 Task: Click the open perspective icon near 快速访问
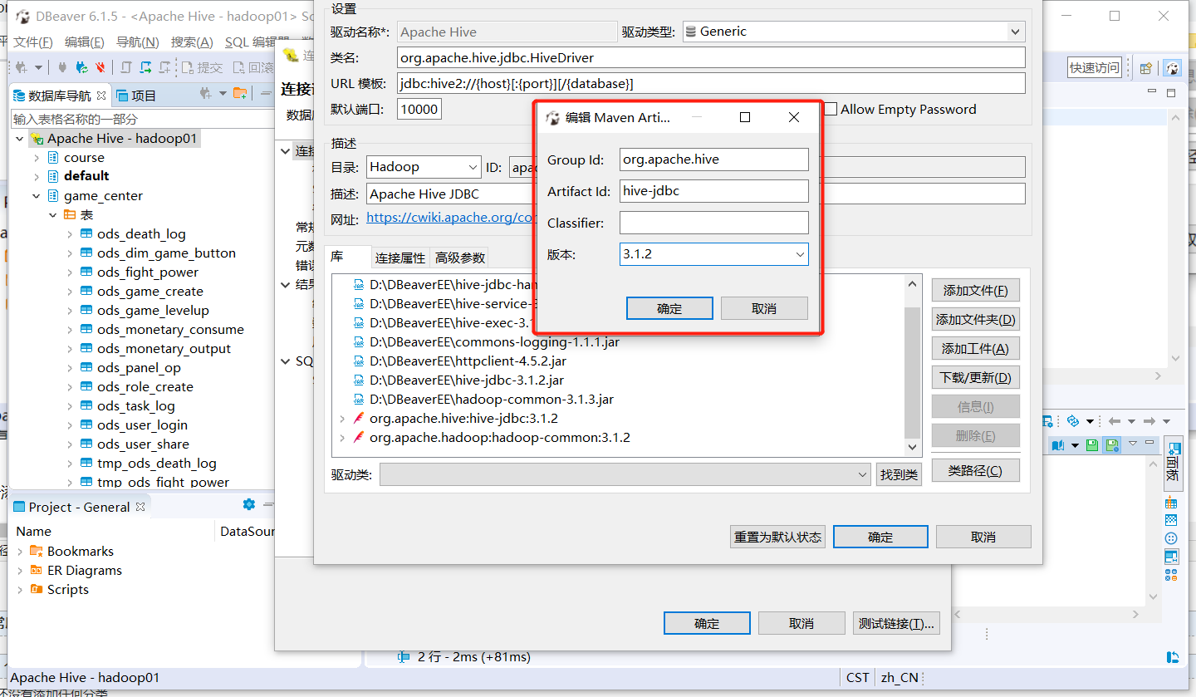pos(1145,68)
